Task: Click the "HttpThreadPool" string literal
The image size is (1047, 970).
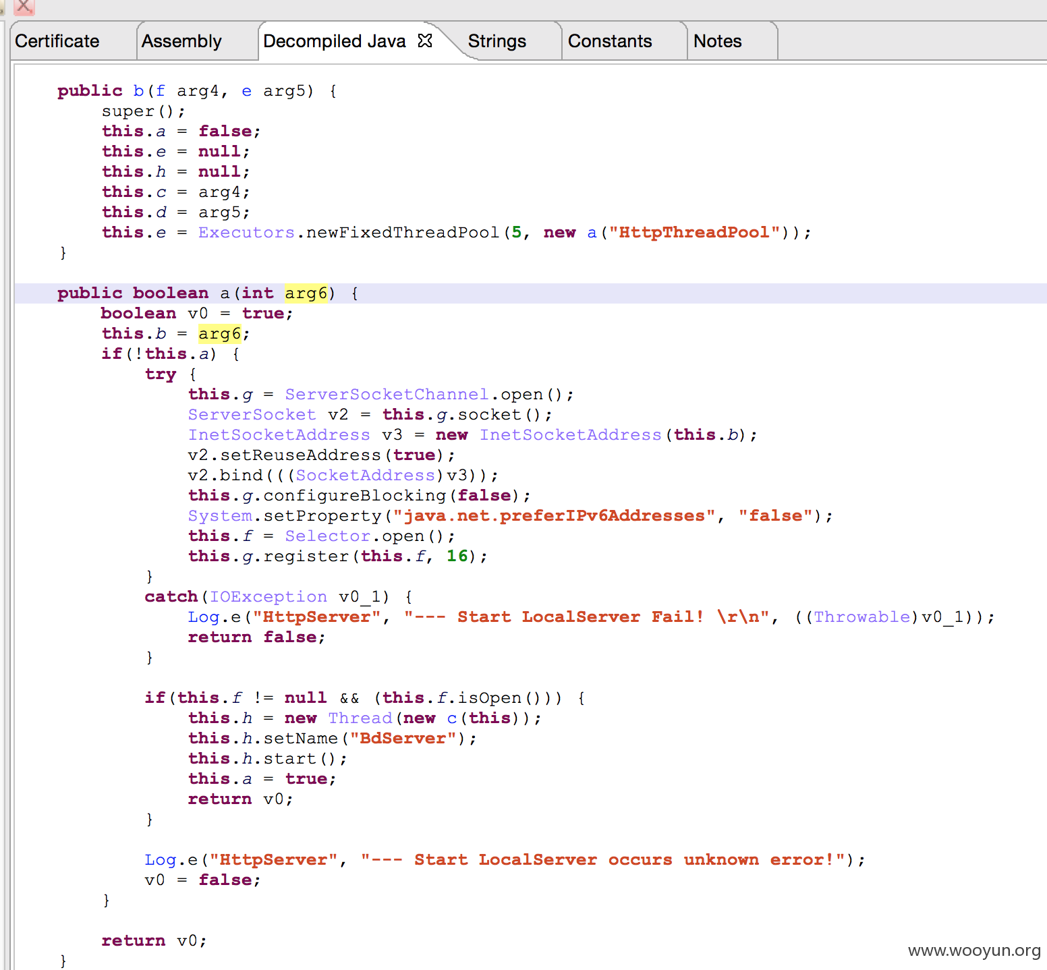Action: pyautogui.click(x=694, y=232)
